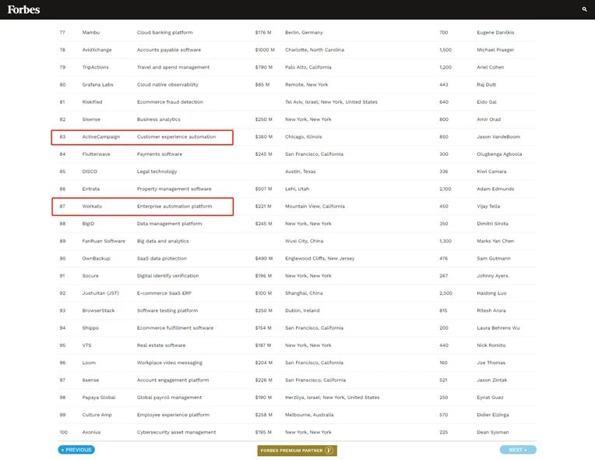Click 'Melbourne, Australia' location cell
Image resolution: width=595 pixels, height=460 pixels.
(309, 415)
